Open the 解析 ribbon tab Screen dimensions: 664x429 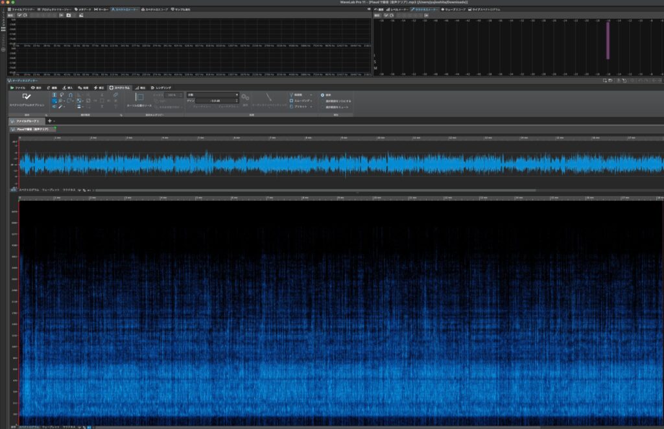pos(140,88)
